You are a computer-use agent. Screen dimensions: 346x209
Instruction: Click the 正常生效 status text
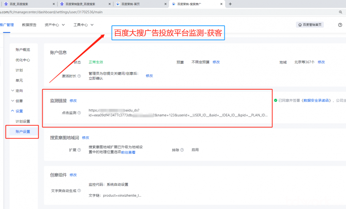[x=96, y=62]
